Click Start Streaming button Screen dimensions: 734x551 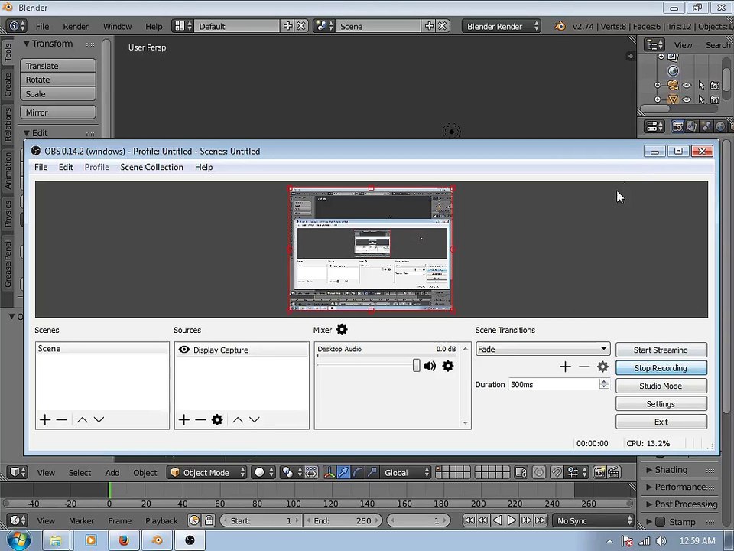661,350
